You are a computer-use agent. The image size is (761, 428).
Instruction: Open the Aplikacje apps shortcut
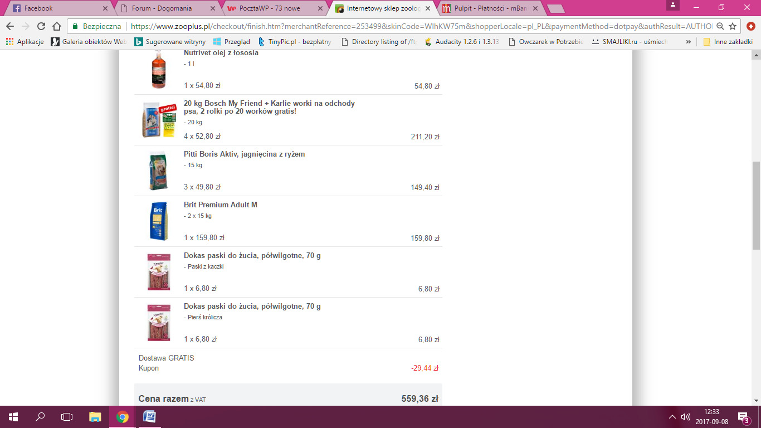(x=25, y=42)
